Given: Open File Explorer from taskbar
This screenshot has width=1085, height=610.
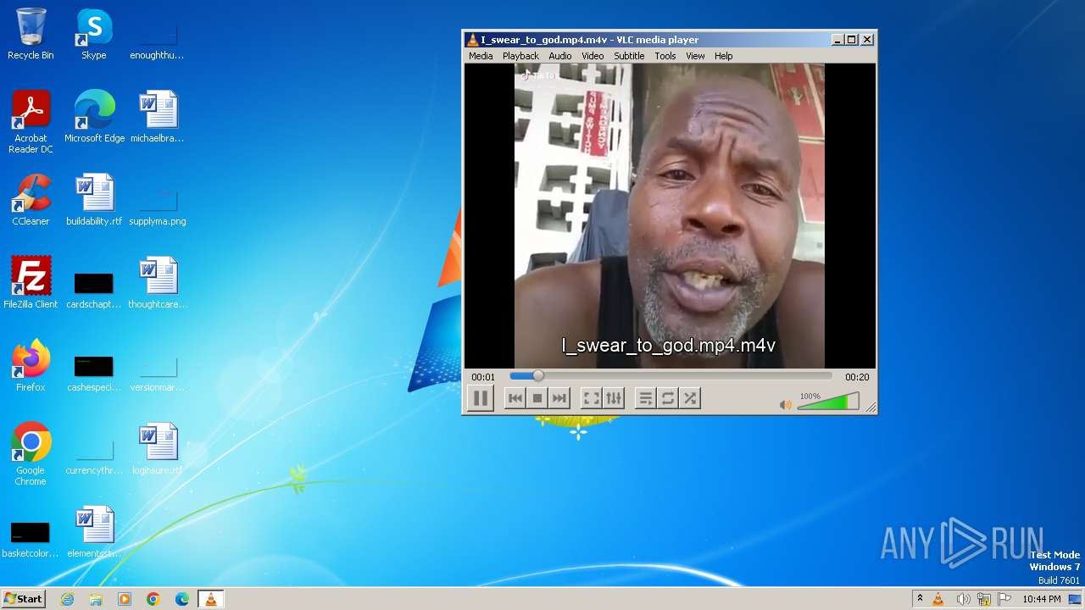Looking at the screenshot, I should (x=96, y=599).
